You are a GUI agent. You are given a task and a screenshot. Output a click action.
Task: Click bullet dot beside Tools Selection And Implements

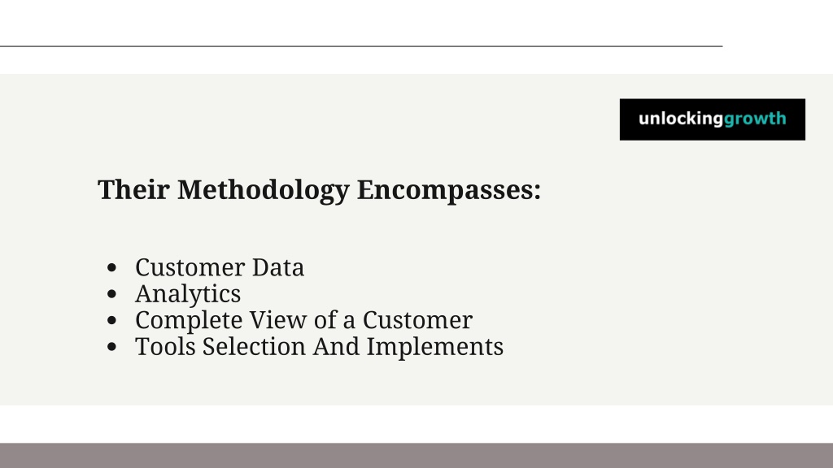(x=111, y=347)
